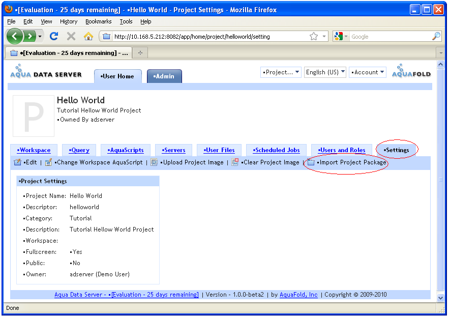The height and width of the screenshot is (316, 449).
Task: Switch to the Admin tab
Action: click(164, 76)
